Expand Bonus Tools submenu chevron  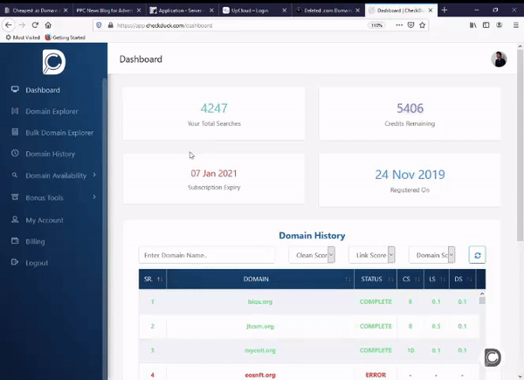[x=94, y=197]
